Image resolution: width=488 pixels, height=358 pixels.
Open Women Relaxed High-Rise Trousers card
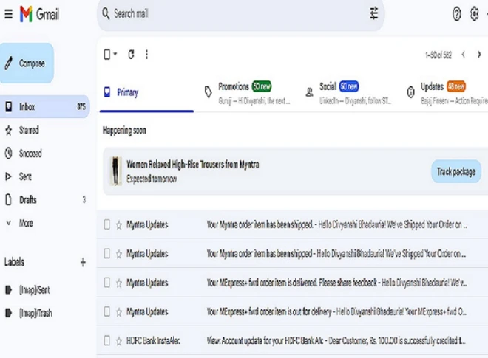coord(296,171)
